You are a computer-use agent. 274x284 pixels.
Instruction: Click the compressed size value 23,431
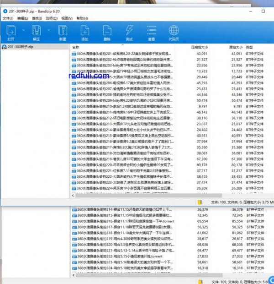202,89
